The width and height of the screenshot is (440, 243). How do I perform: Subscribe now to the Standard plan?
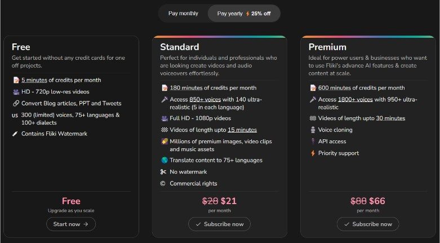(x=220, y=224)
